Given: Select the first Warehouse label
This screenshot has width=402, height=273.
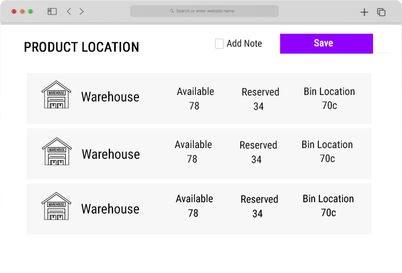Looking at the screenshot, I should tap(110, 97).
